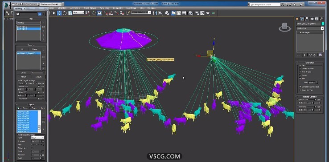Click the Save File icon
The height and width of the screenshot is (162, 329).
pos(22,4)
